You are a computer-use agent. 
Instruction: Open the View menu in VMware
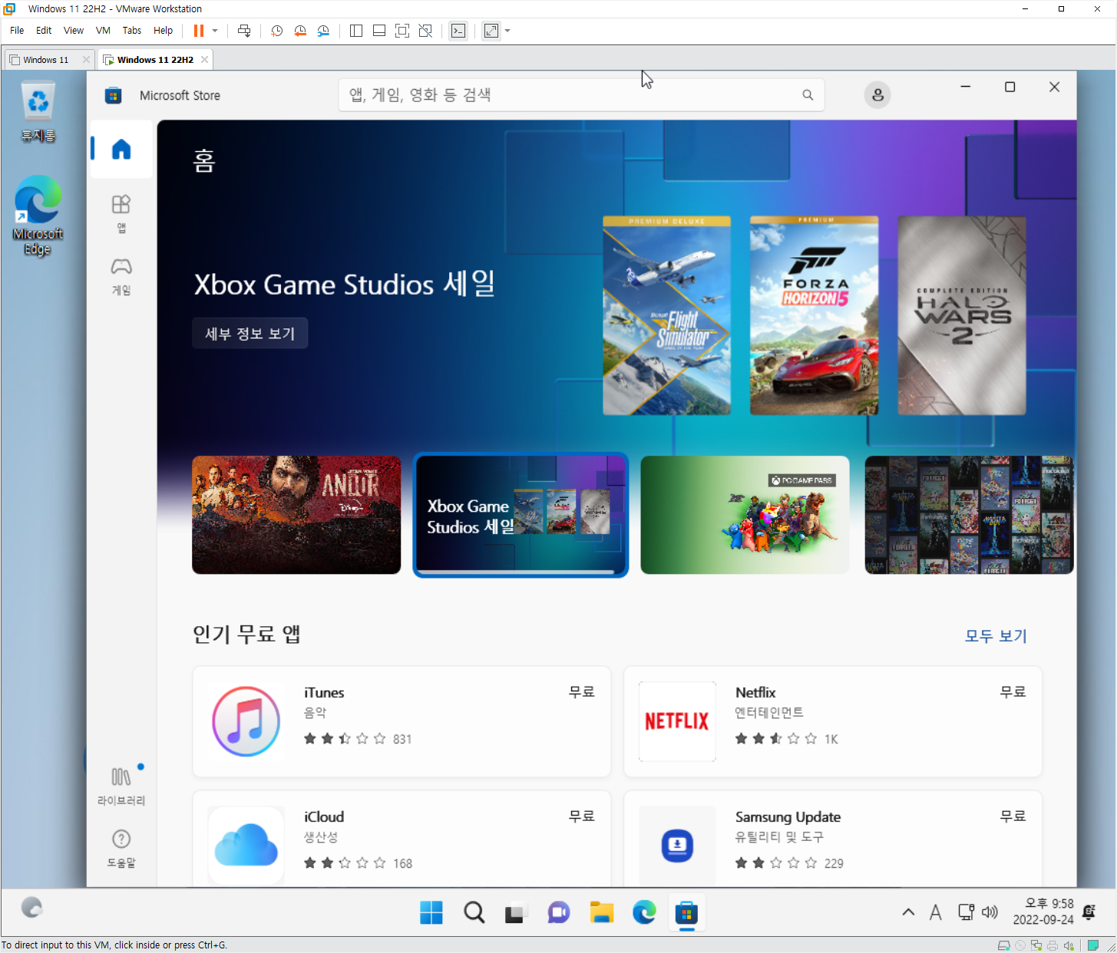pyautogui.click(x=74, y=31)
